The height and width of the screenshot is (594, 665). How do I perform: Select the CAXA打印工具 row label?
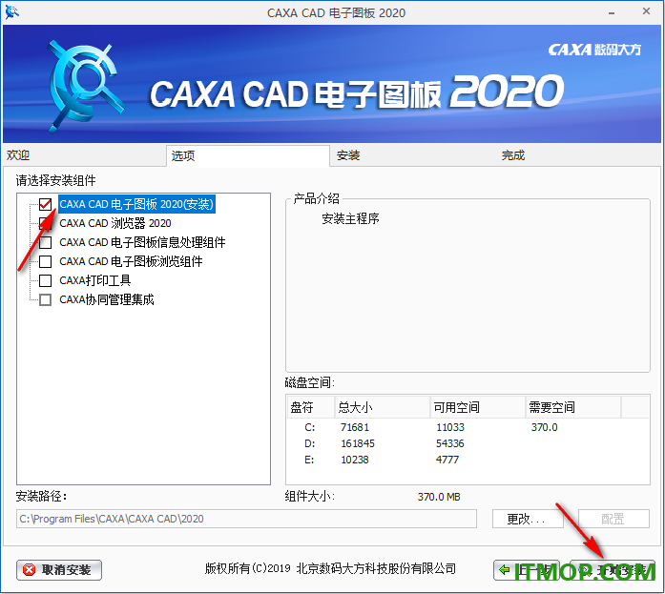(x=95, y=280)
